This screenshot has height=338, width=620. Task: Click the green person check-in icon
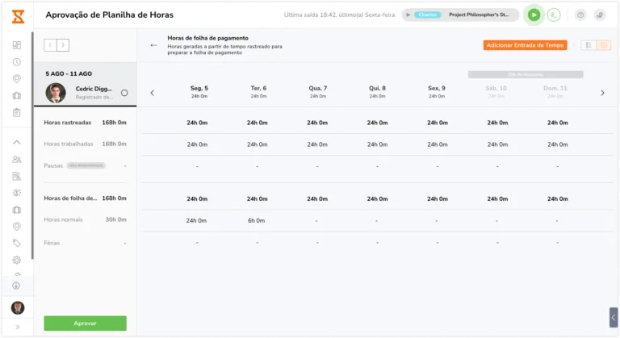[554, 15]
